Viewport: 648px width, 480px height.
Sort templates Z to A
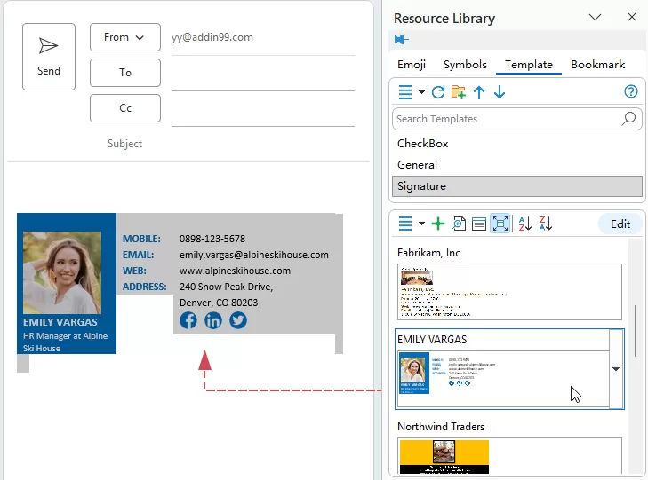point(545,224)
